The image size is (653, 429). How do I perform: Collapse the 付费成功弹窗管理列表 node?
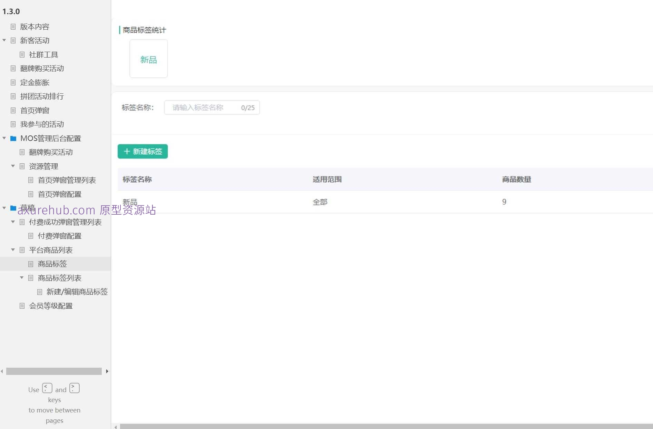coord(13,222)
